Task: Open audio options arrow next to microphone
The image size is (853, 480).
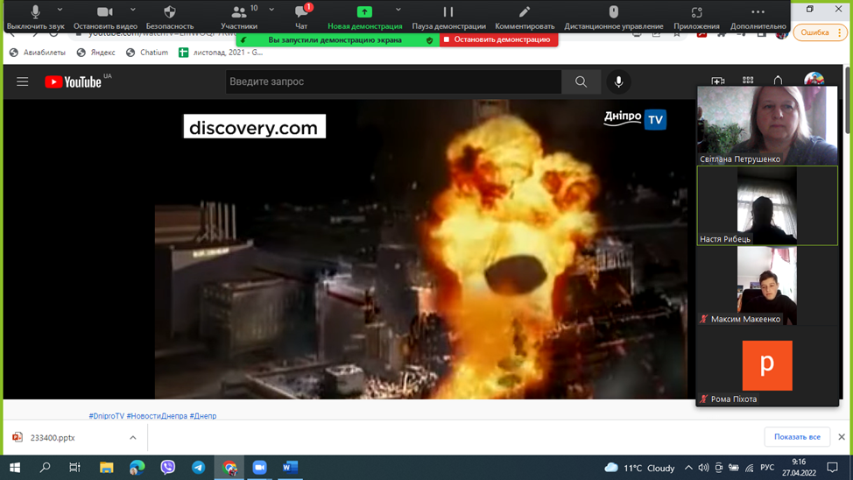Action: pyautogui.click(x=60, y=10)
